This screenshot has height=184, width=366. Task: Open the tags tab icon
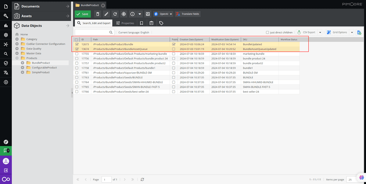tap(161, 23)
